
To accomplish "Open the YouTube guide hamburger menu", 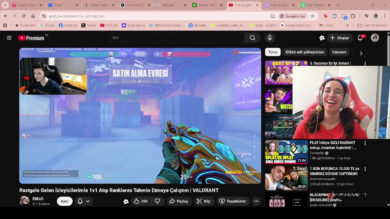I will point(9,38).
